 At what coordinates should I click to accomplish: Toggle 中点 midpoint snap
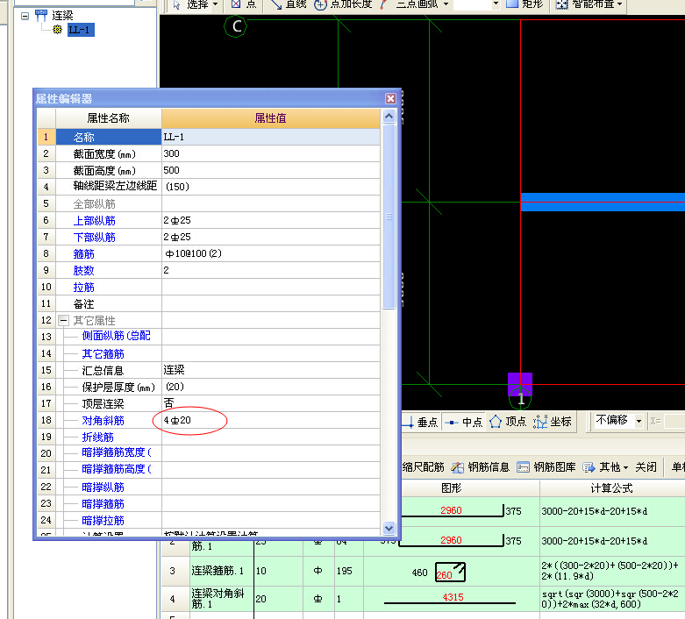pyautogui.click(x=463, y=422)
